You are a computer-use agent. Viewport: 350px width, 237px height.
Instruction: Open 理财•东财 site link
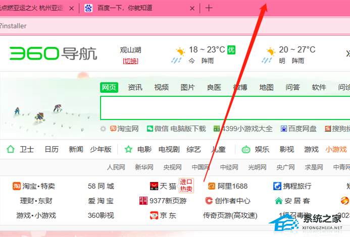click(x=36, y=201)
